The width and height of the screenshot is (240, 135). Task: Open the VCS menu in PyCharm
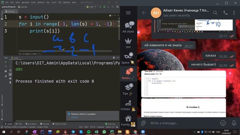point(60,2)
